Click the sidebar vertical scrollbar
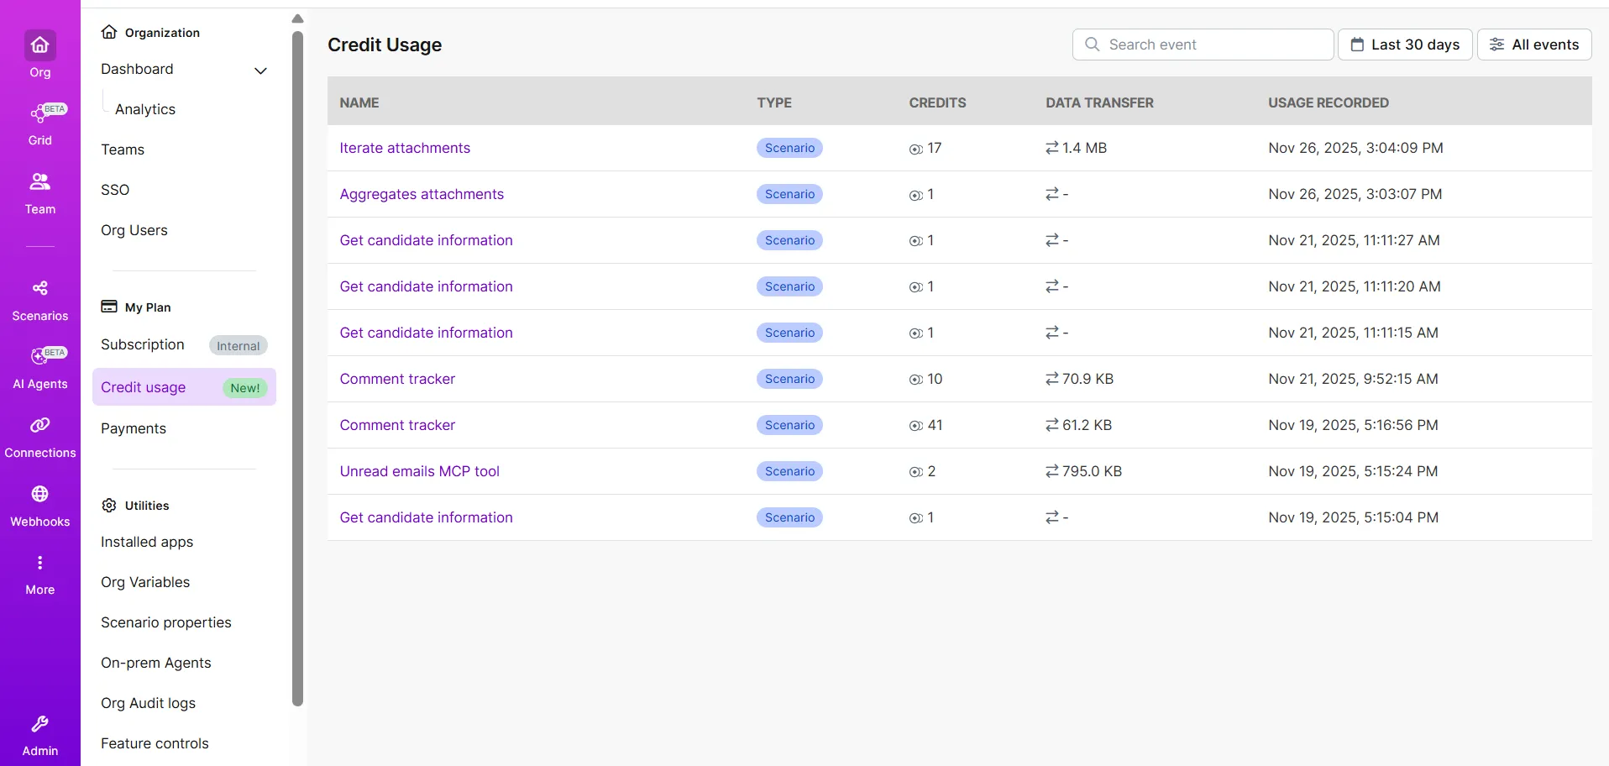This screenshot has height=766, width=1609. 297,368
